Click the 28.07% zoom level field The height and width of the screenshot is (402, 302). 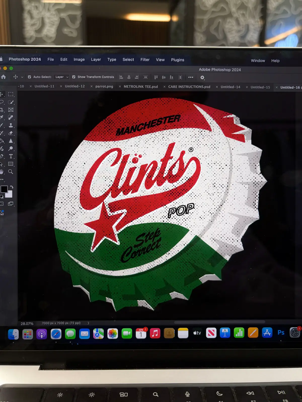click(27, 324)
